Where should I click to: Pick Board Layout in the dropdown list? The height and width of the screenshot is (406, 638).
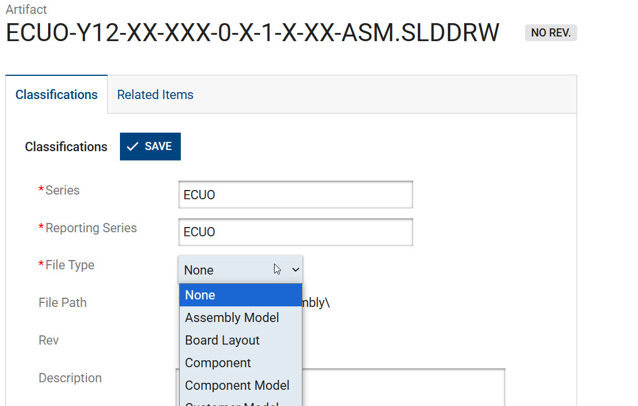click(222, 340)
